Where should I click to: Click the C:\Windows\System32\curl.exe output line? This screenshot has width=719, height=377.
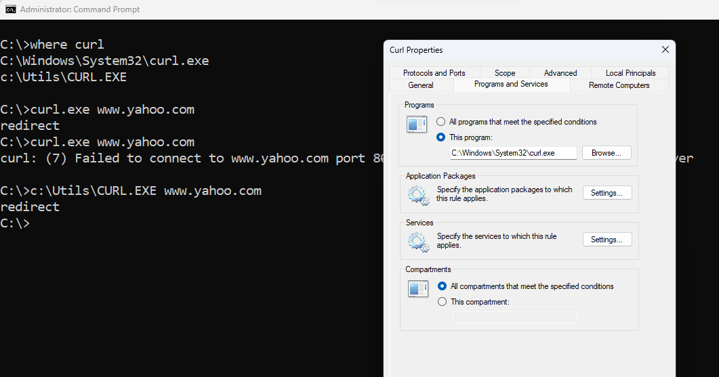[104, 61]
